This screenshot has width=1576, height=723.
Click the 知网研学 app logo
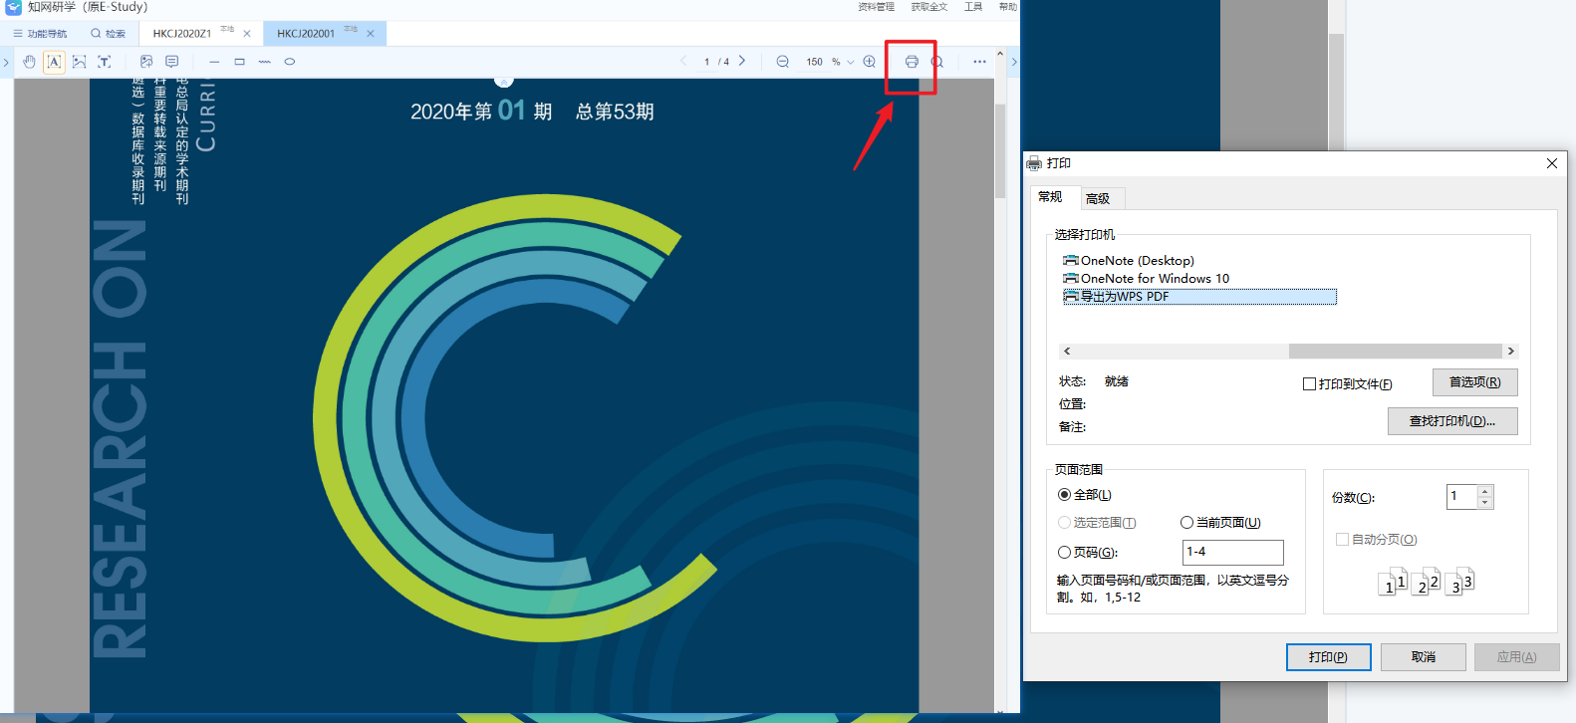click(13, 7)
